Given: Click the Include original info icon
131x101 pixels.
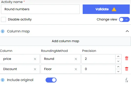Looking at the screenshot, I should point(2,80).
